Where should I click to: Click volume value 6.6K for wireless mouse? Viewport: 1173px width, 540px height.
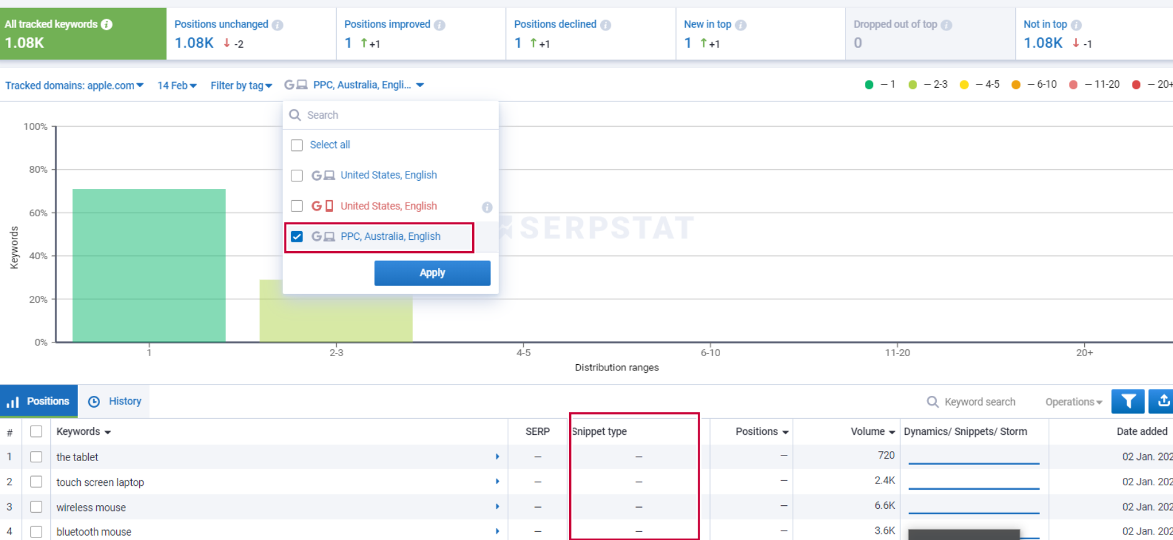(x=885, y=506)
